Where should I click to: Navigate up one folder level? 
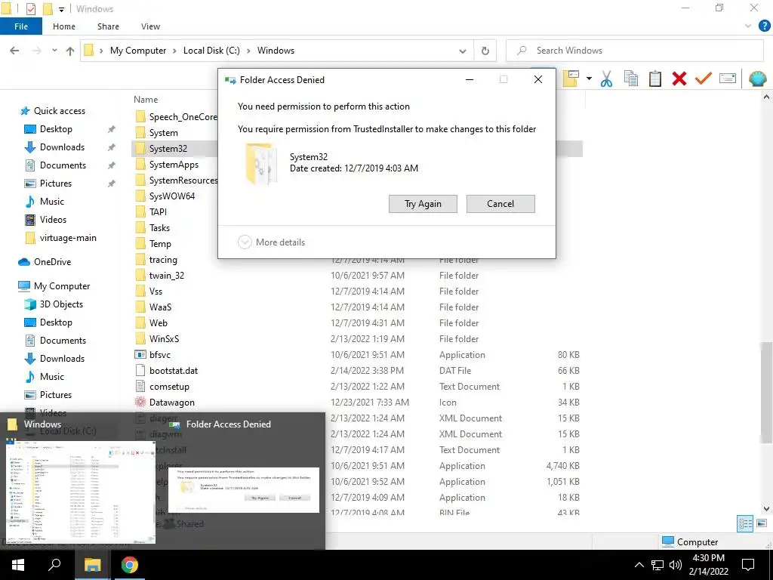70,51
